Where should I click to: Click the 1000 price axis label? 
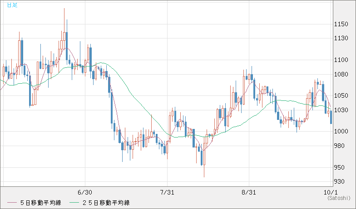pyautogui.click(x=341, y=131)
